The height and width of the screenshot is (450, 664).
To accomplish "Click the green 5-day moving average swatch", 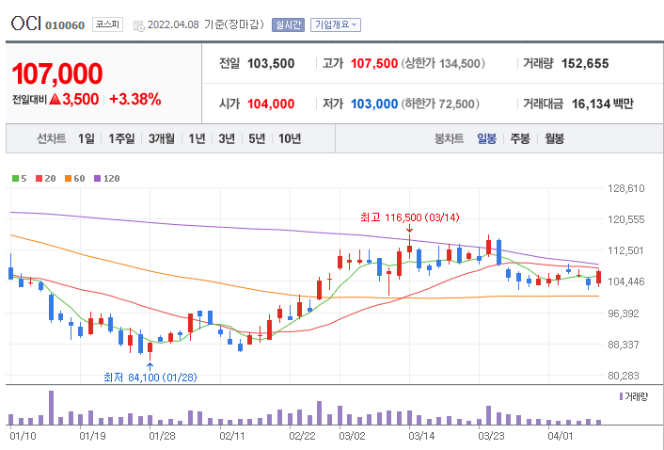I will coord(15,178).
